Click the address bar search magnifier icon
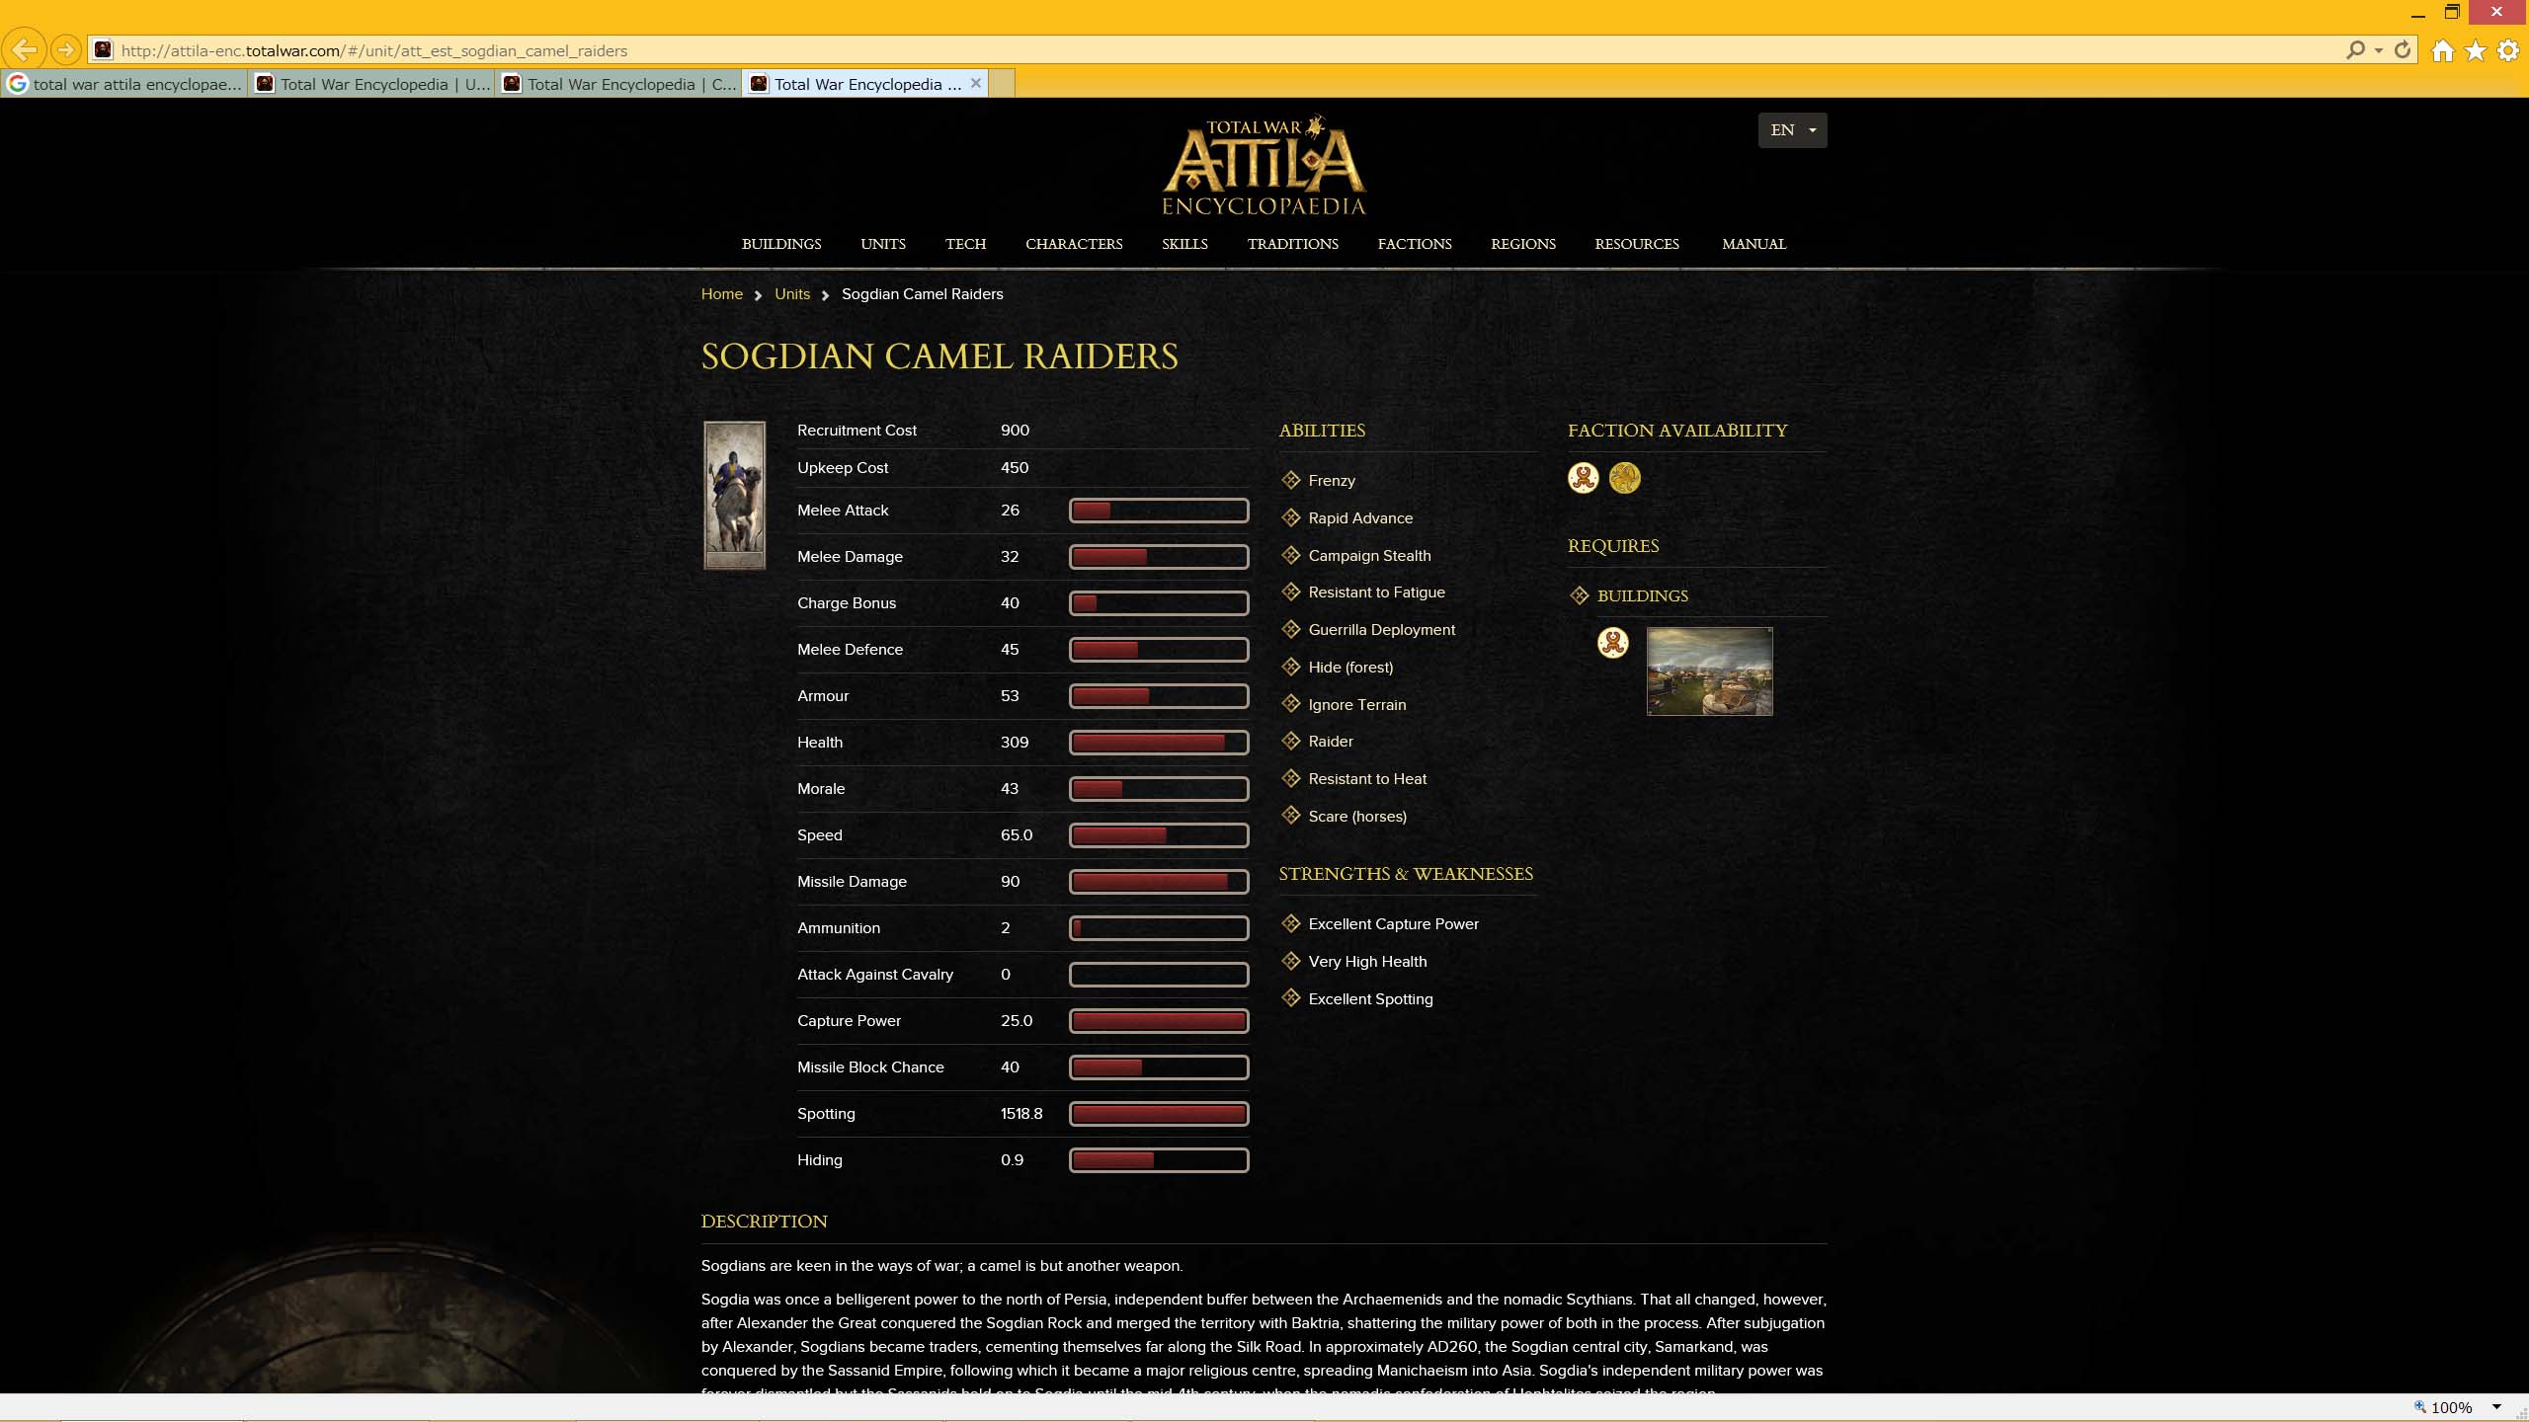The image size is (2529, 1422). point(2355,49)
